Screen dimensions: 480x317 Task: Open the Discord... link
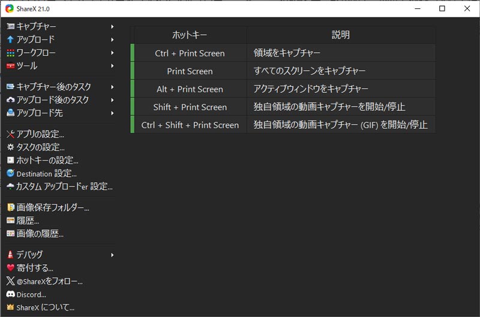31,295
